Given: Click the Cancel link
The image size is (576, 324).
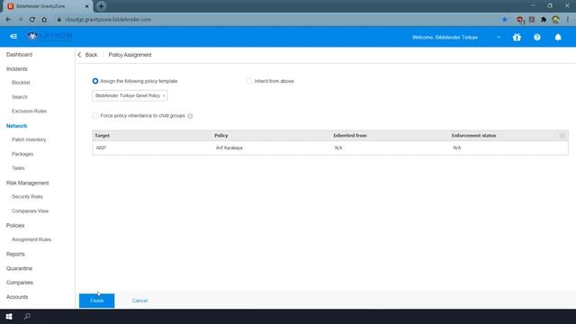Looking at the screenshot, I should tap(139, 301).
